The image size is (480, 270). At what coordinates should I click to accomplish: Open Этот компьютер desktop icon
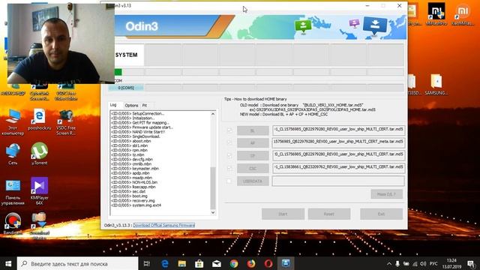[13, 122]
